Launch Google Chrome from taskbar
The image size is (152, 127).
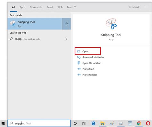[x=139, y=123]
